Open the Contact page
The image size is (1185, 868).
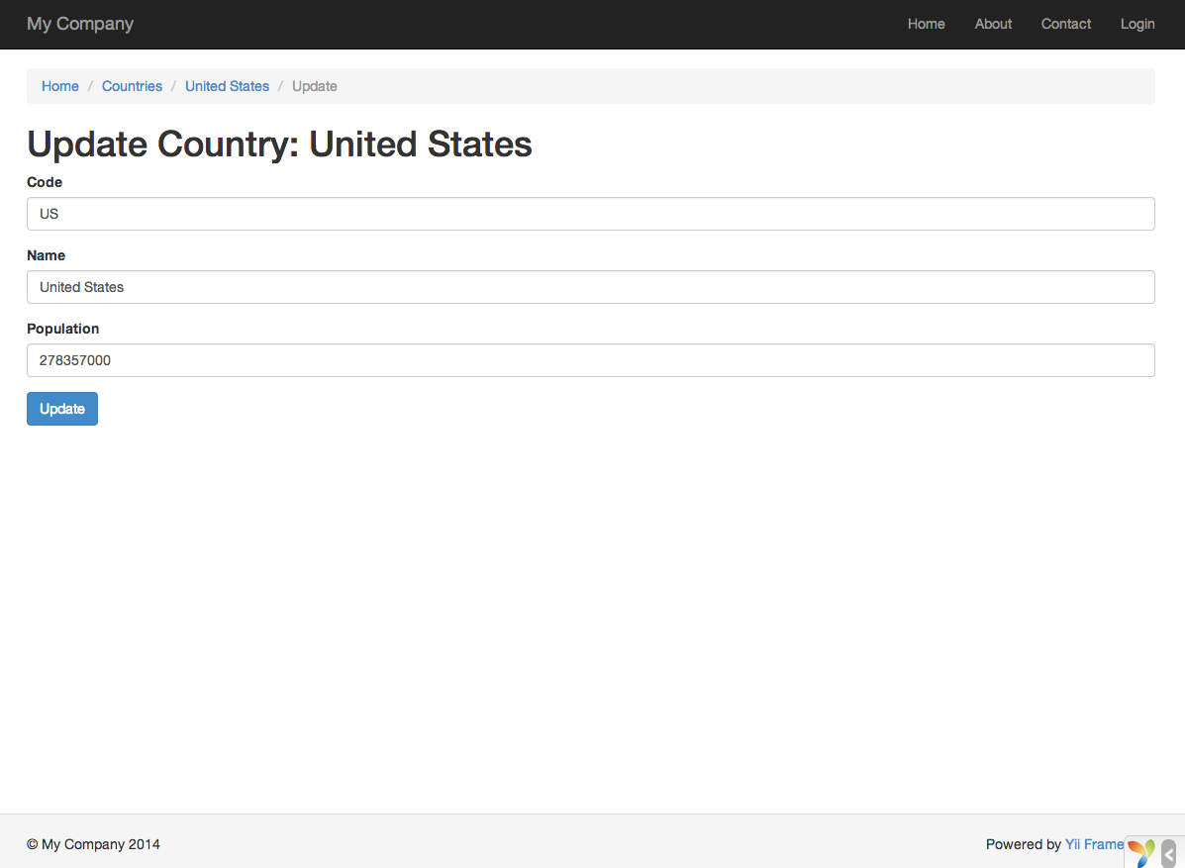pos(1065,24)
